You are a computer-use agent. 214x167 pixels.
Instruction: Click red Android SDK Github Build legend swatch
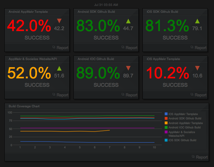pos(166,118)
